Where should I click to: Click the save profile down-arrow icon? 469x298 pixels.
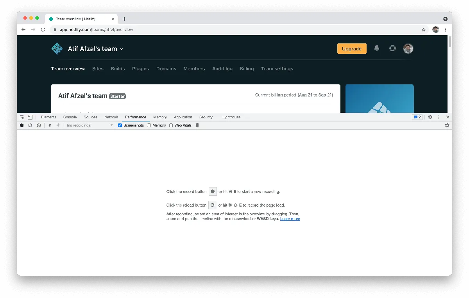click(x=58, y=125)
